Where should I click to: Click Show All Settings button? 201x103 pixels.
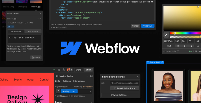[120, 95]
